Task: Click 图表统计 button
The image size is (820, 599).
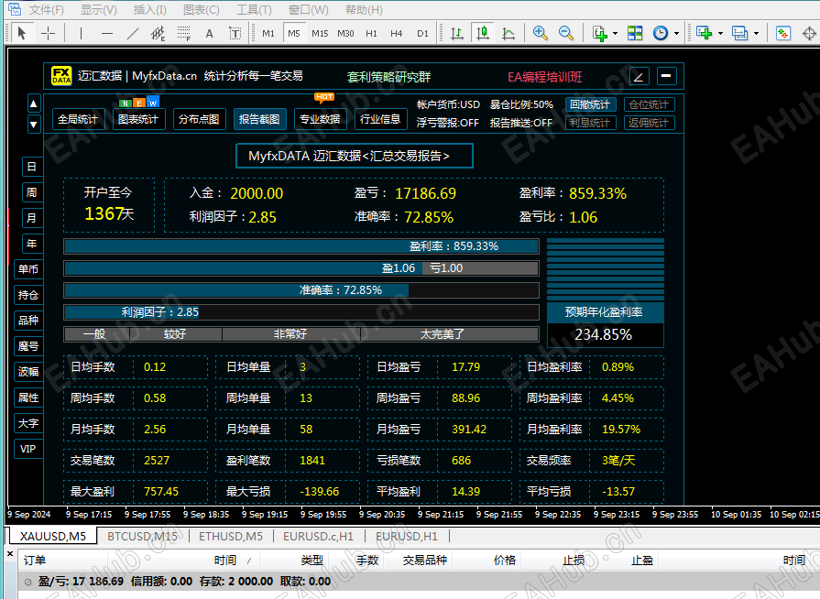Action: coord(138,119)
